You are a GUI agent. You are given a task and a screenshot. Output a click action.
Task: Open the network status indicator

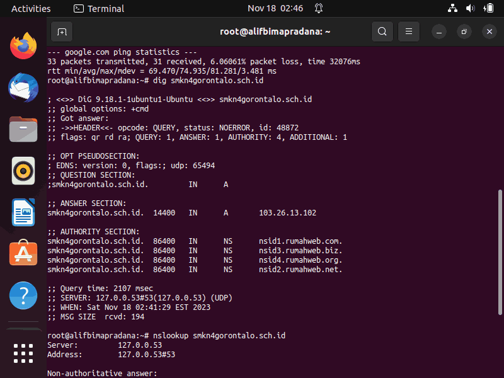click(x=452, y=8)
